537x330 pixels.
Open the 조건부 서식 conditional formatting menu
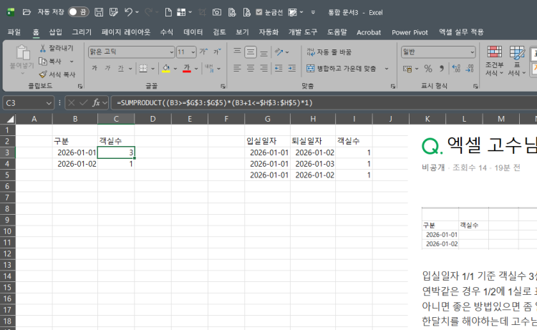494,61
